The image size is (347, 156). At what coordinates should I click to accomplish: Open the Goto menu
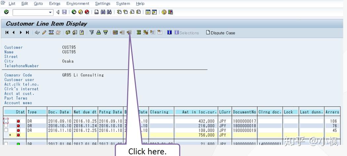38,4
